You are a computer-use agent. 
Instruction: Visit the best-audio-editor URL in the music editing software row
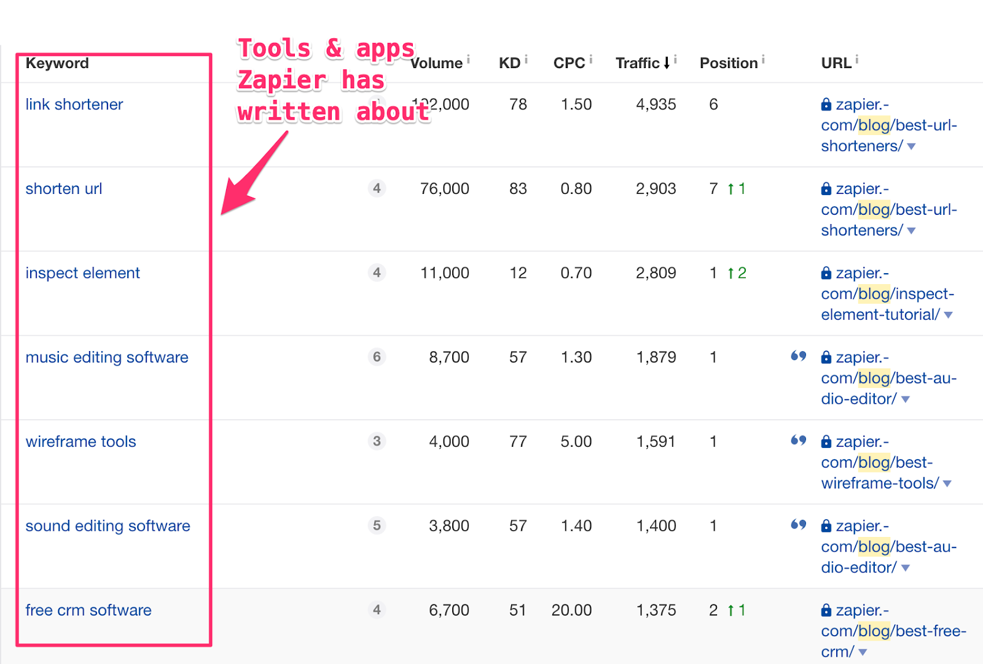point(889,378)
